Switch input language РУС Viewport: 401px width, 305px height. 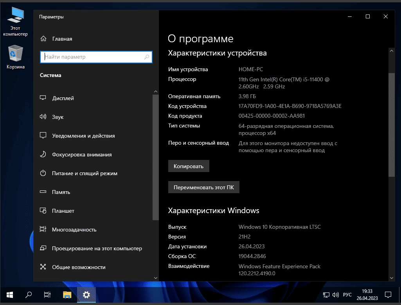347,295
